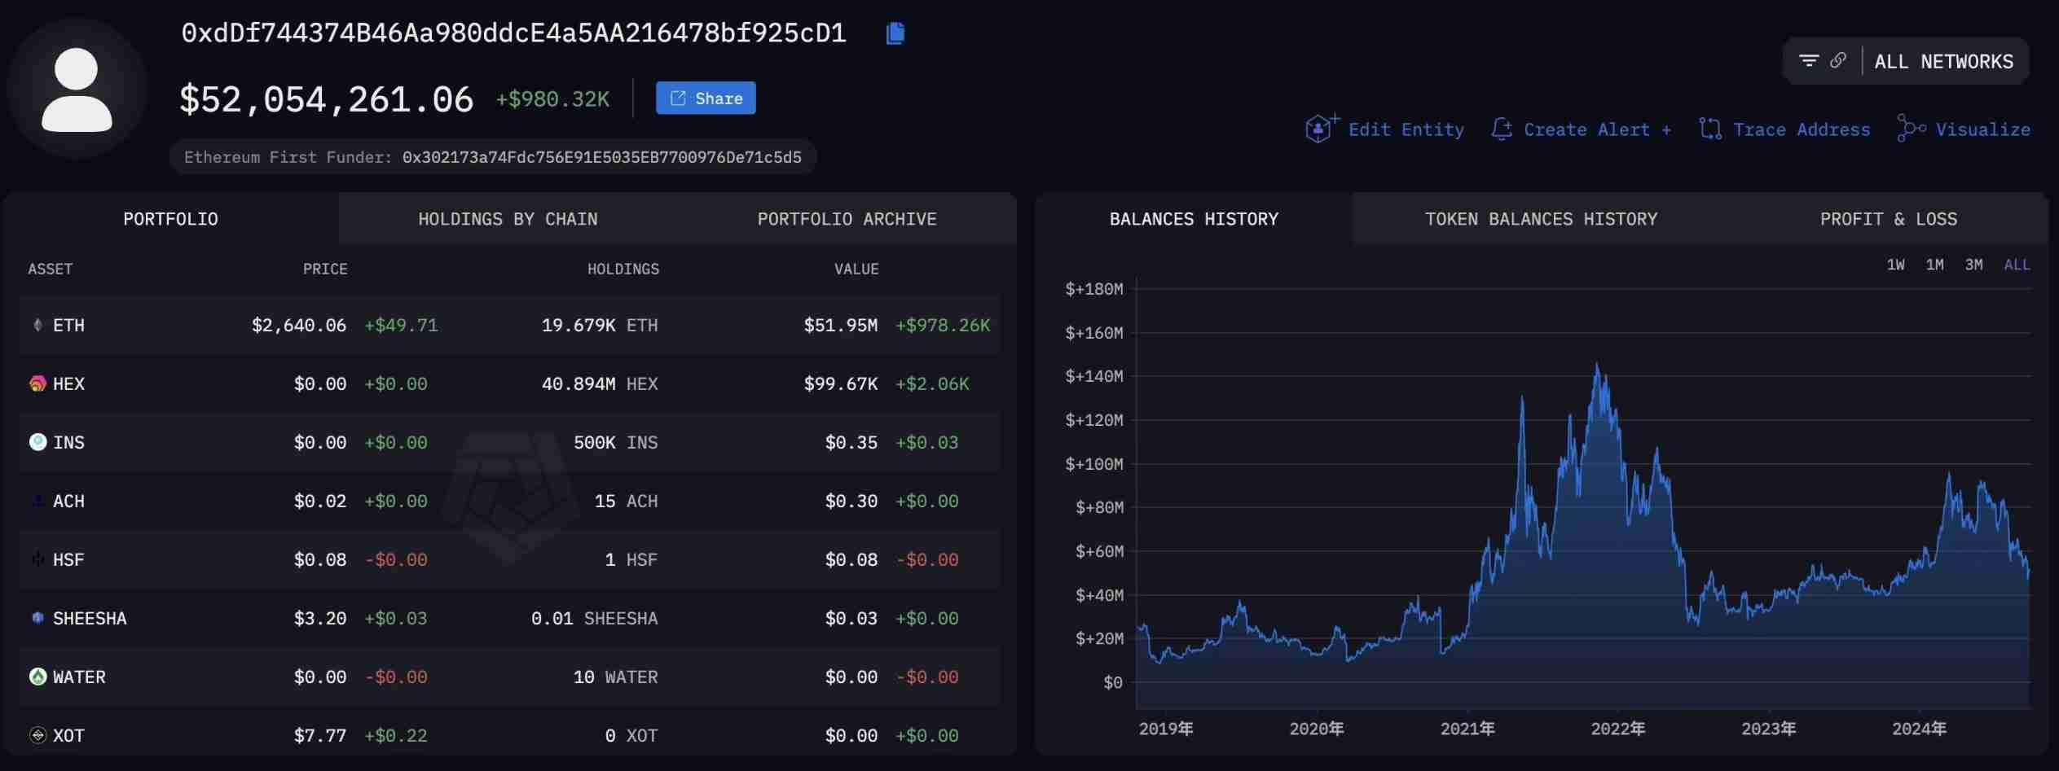Switch to Holdings By Chain tab
Screen dimensions: 2059x771
click(x=508, y=219)
